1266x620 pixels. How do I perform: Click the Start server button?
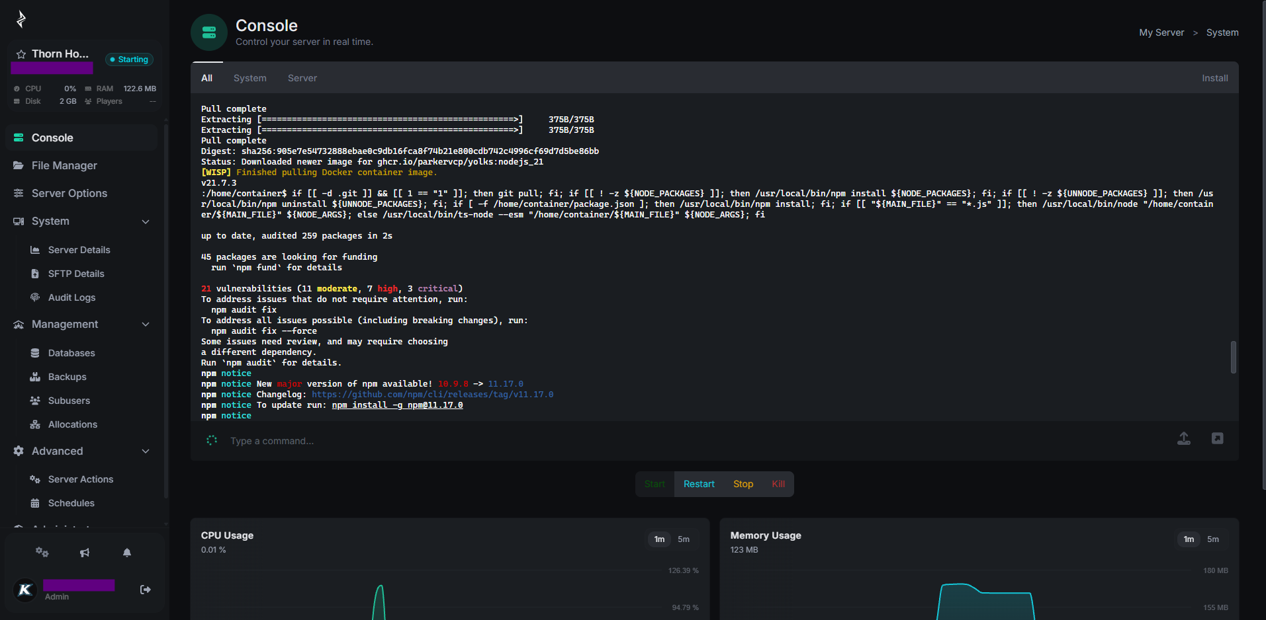point(655,484)
